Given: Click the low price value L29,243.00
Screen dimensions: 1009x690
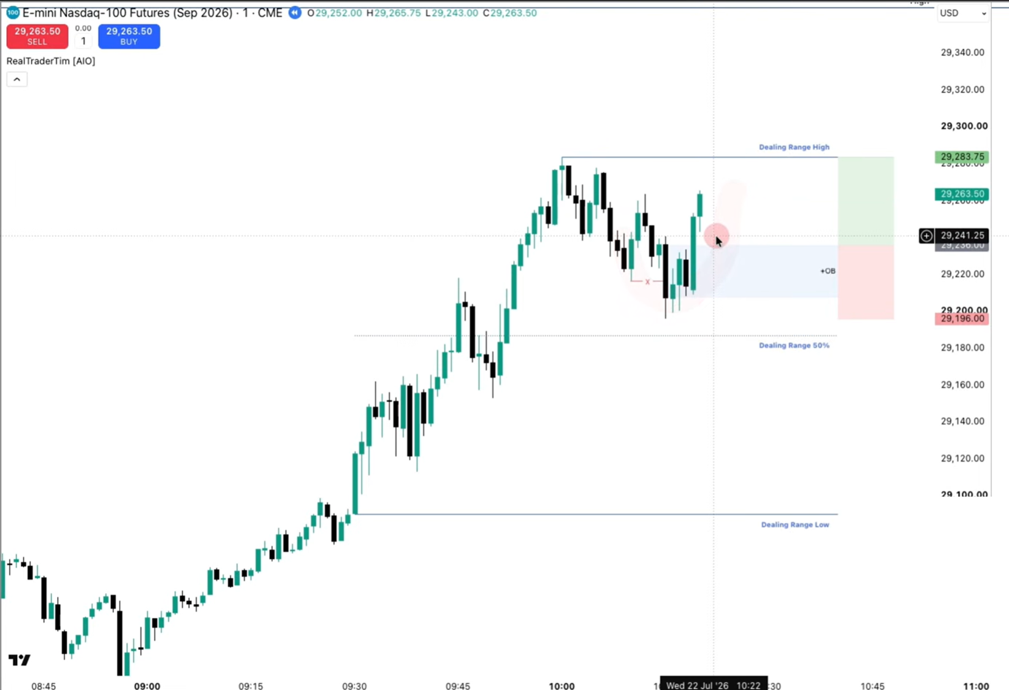Looking at the screenshot, I should click(x=452, y=13).
